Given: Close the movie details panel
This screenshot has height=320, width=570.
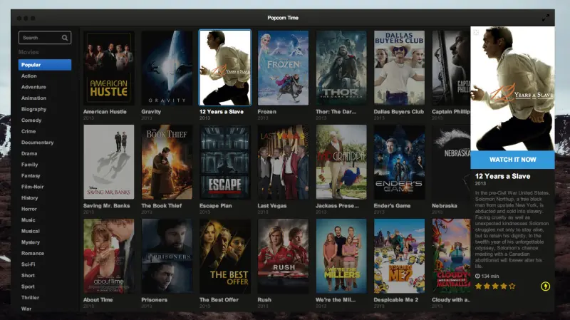Looking at the screenshot, I should pyautogui.click(x=475, y=32).
